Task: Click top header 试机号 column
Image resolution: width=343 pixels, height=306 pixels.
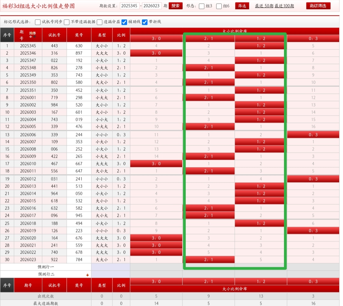Action: pos(54,35)
